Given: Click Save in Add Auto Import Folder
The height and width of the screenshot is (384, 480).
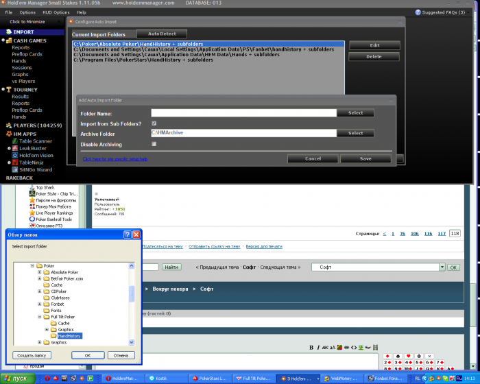Looking at the screenshot, I should point(365,158).
